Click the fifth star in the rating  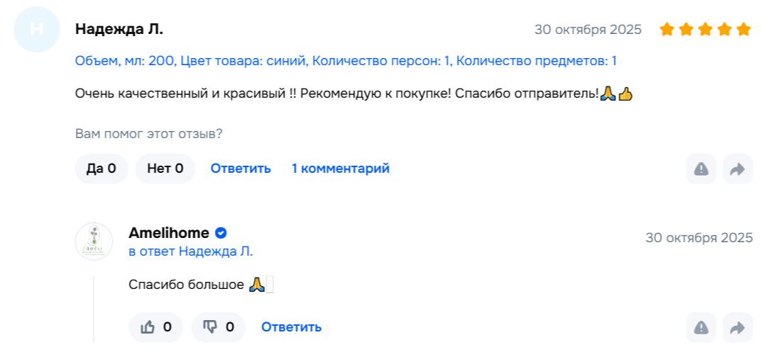pyautogui.click(x=743, y=30)
